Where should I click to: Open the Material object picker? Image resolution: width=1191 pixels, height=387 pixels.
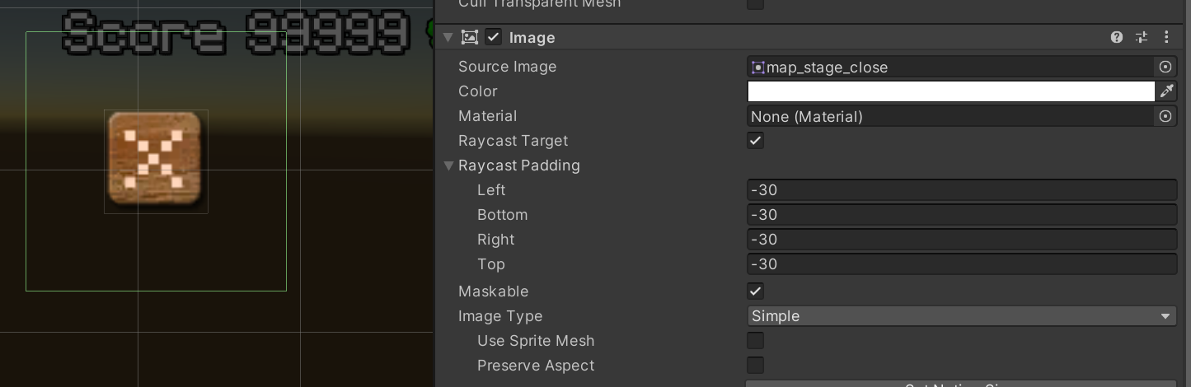[1165, 116]
